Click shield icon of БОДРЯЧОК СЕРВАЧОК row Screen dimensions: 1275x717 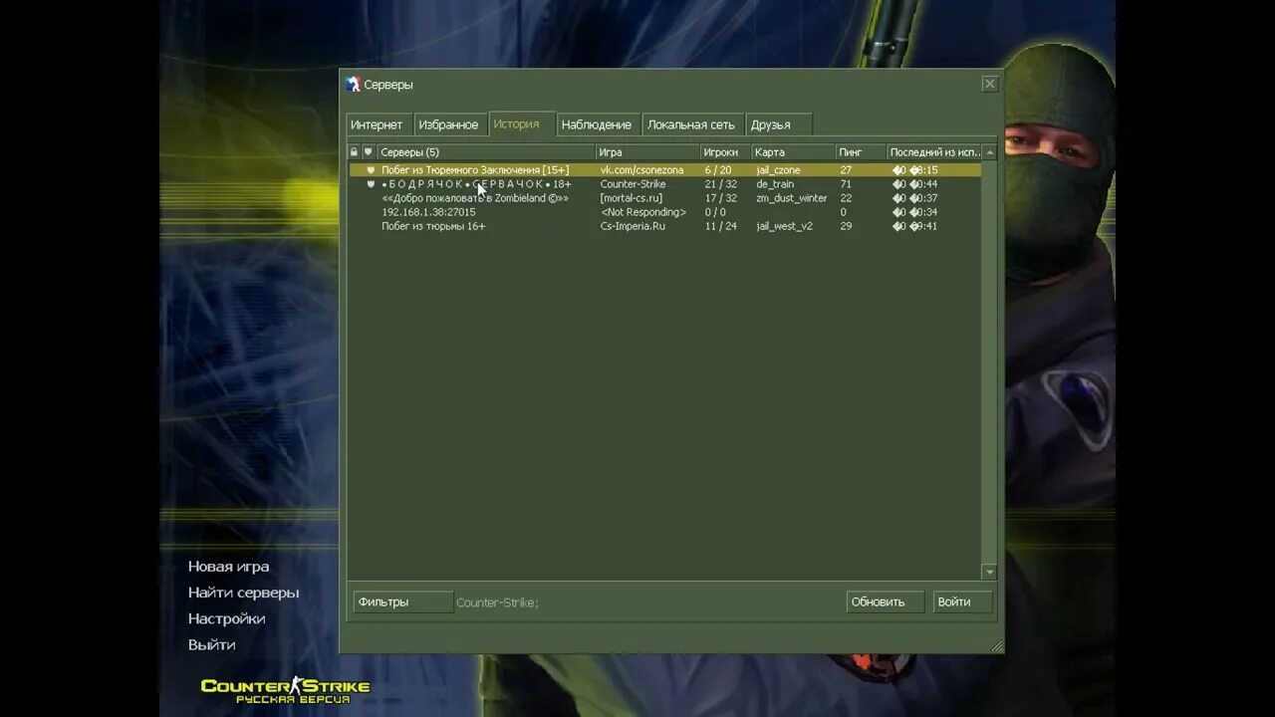click(371, 184)
